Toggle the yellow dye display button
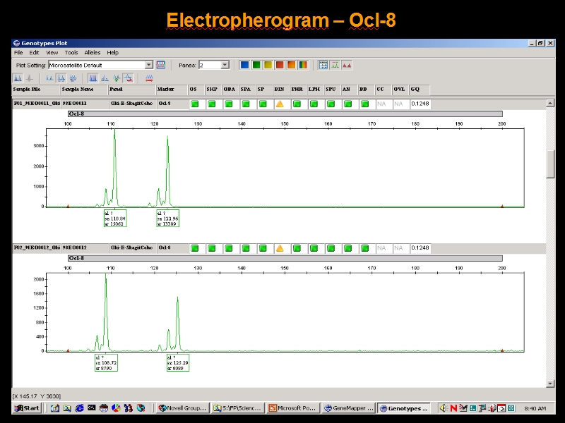Screen dimensions: 565x423 [268, 65]
